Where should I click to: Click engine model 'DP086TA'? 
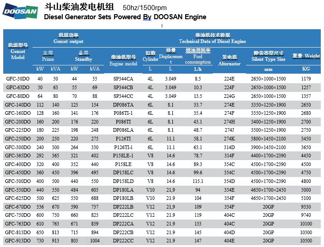tap(123, 105)
